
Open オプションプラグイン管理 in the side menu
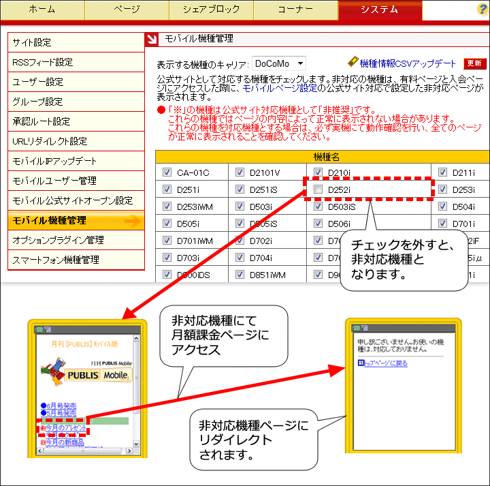click(76, 240)
